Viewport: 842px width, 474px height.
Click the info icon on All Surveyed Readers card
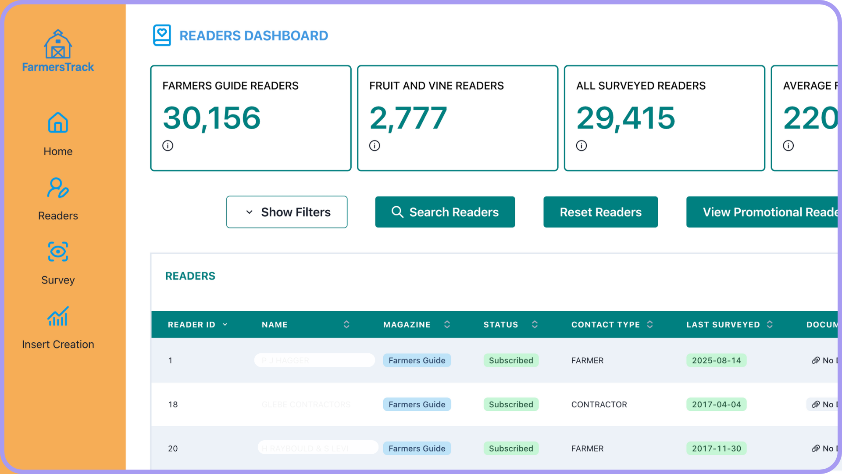[x=581, y=145]
